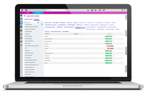Click the notification bell icon

(x=88, y=10)
